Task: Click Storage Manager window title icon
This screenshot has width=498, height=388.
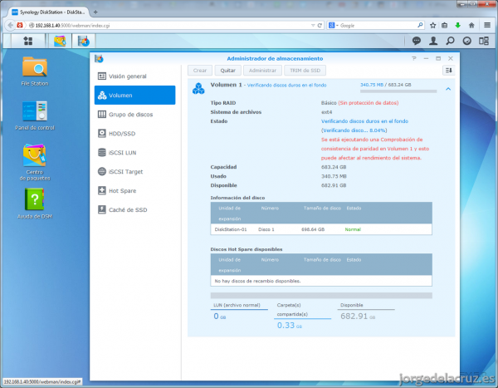Action: click(x=99, y=58)
